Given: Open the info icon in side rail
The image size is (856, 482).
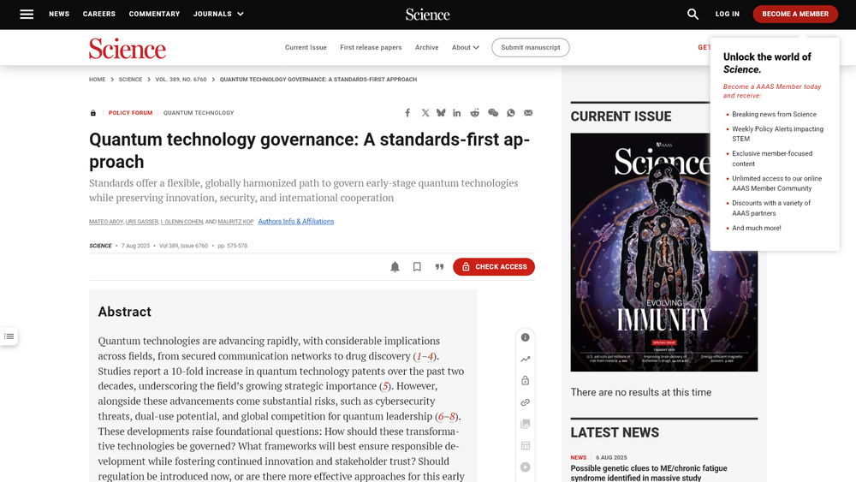Looking at the screenshot, I should point(526,337).
